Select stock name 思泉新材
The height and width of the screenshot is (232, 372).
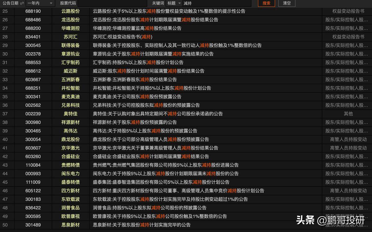click(x=70, y=225)
